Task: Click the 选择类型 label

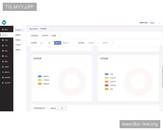Action: point(45,36)
